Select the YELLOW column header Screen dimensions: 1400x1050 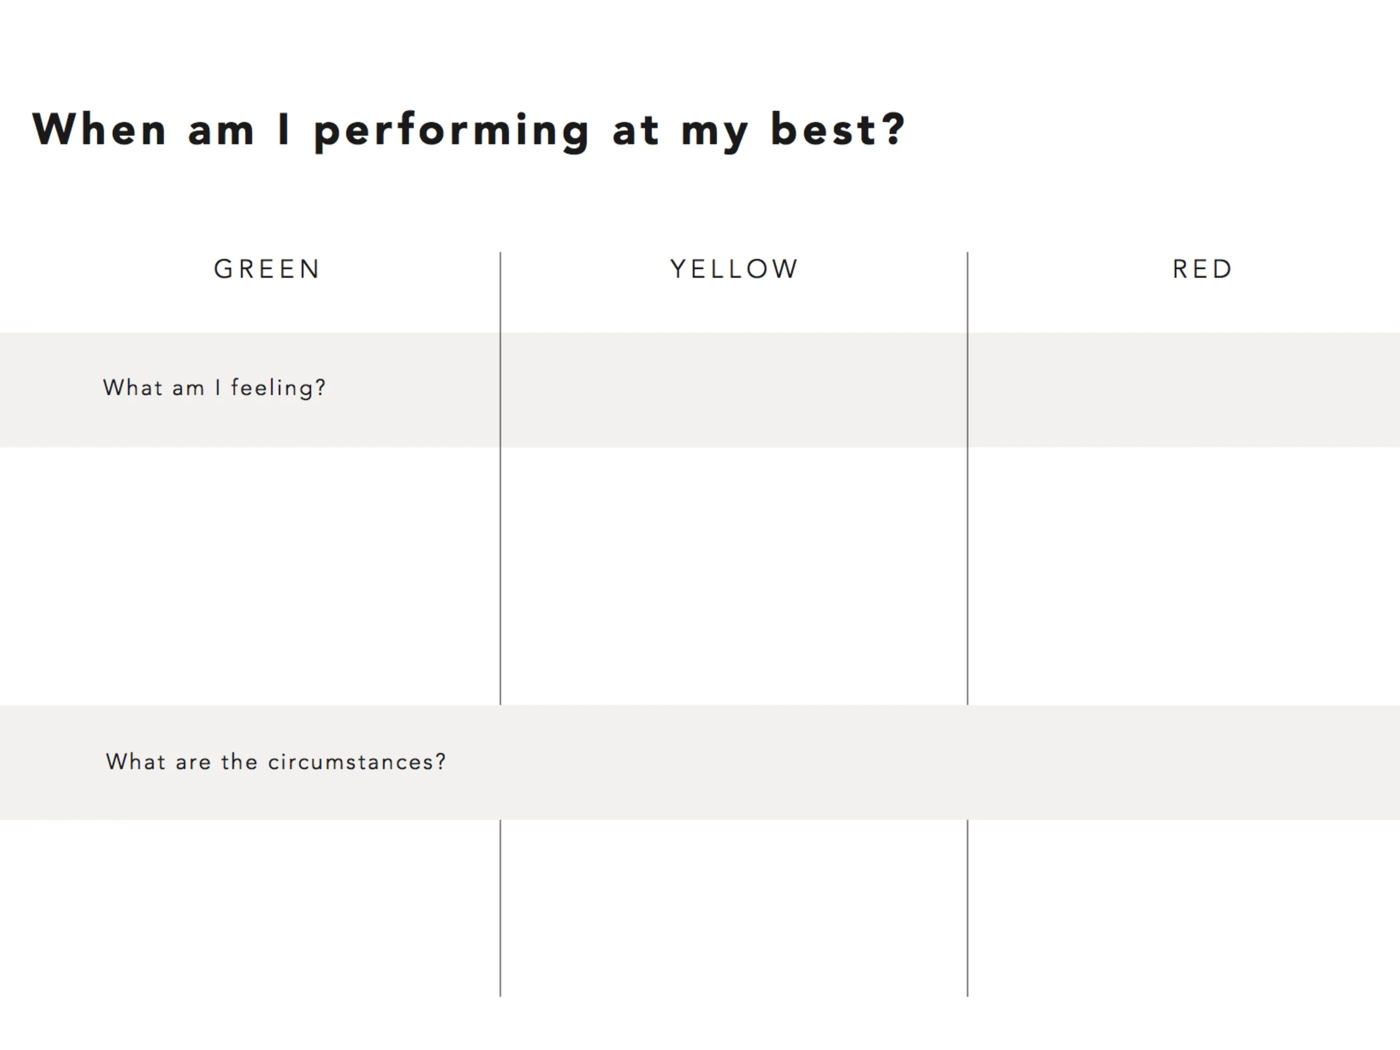(734, 269)
